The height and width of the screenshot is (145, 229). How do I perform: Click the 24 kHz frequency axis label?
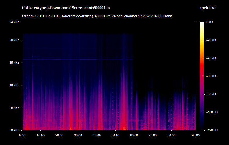[x=14, y=22]
